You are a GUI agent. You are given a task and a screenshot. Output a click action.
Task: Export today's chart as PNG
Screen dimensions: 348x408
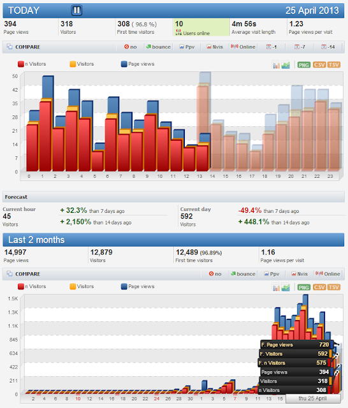(304, 65)
